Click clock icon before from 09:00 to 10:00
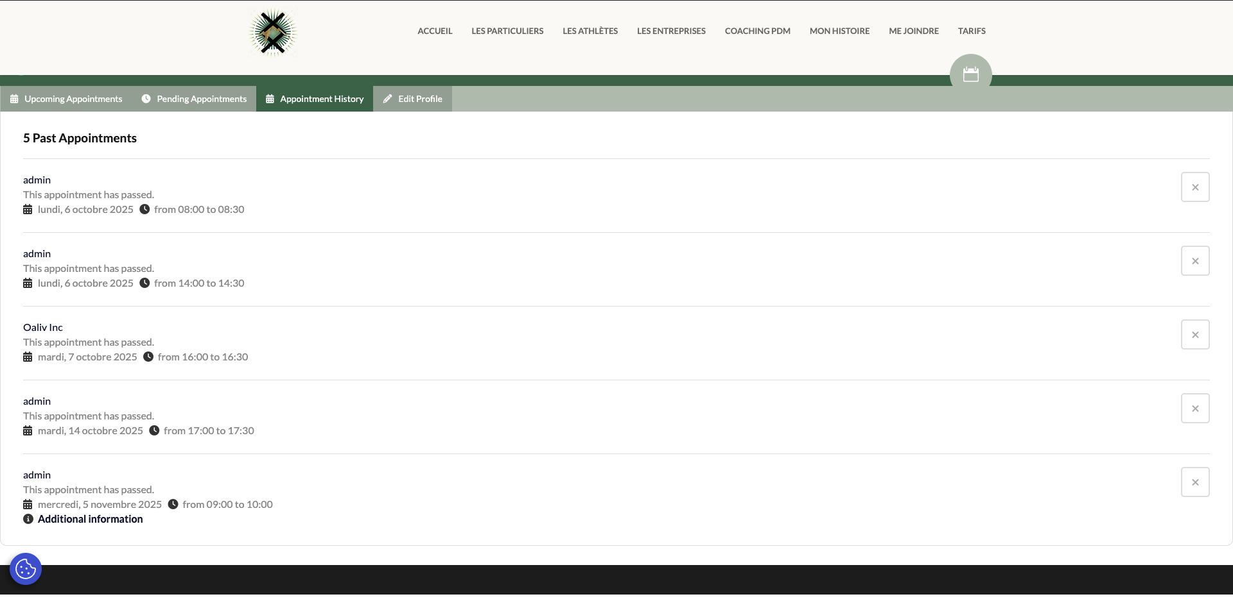Image resolution: width=1233 pixels, height=608 pixels. point(173,504)
